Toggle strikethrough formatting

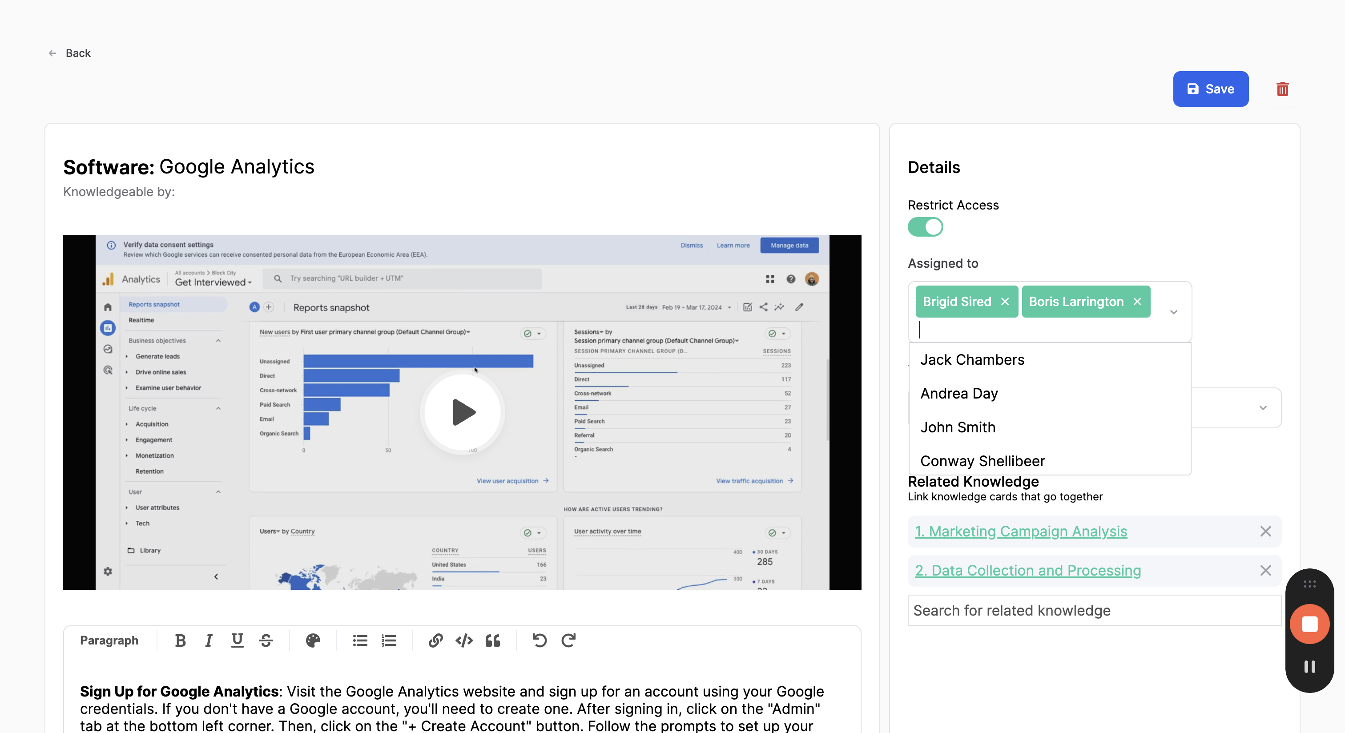coord(266,640)
